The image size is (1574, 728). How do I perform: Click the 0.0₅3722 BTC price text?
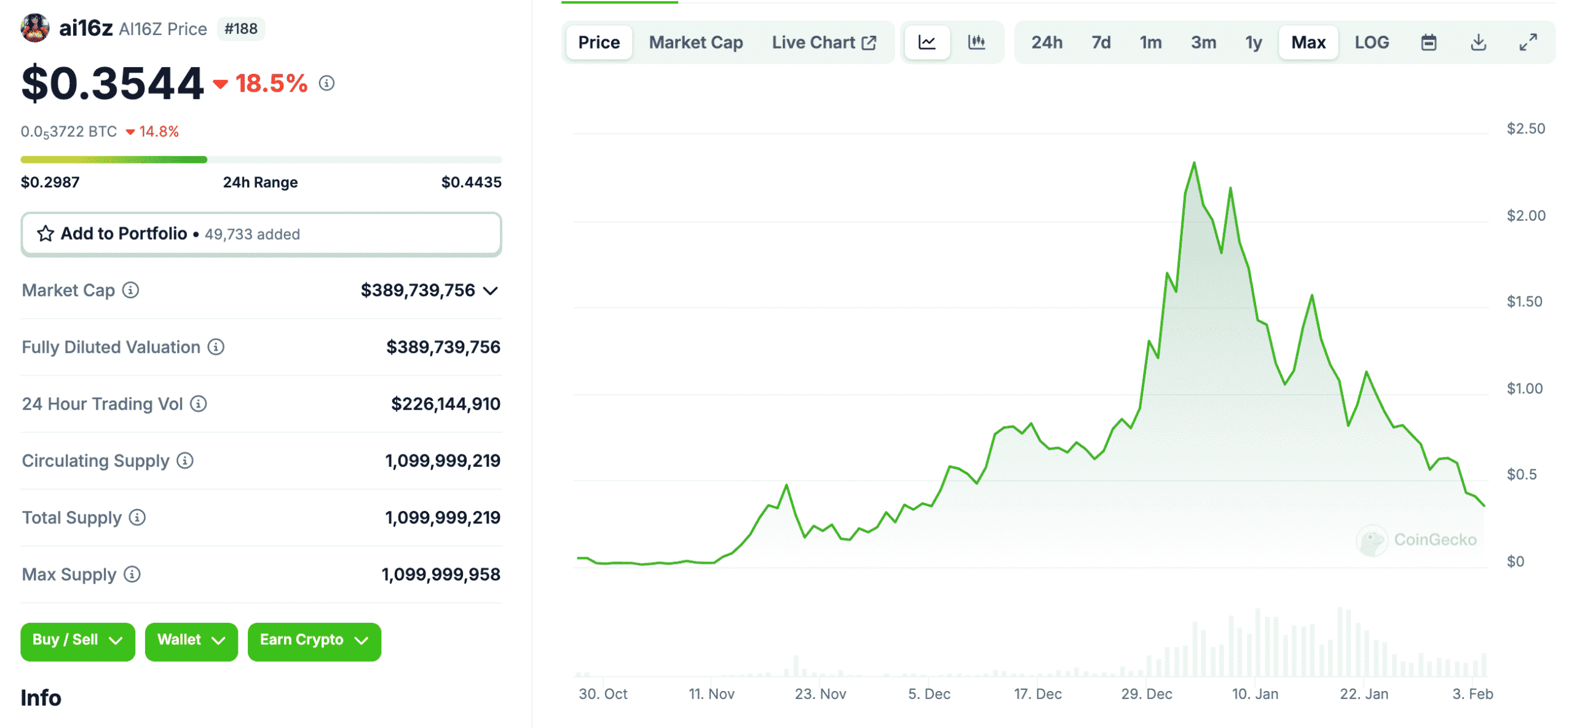(x=69, y=132)
